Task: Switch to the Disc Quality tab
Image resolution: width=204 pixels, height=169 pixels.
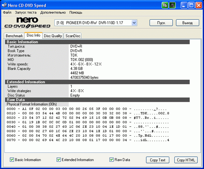Action: 53,36
